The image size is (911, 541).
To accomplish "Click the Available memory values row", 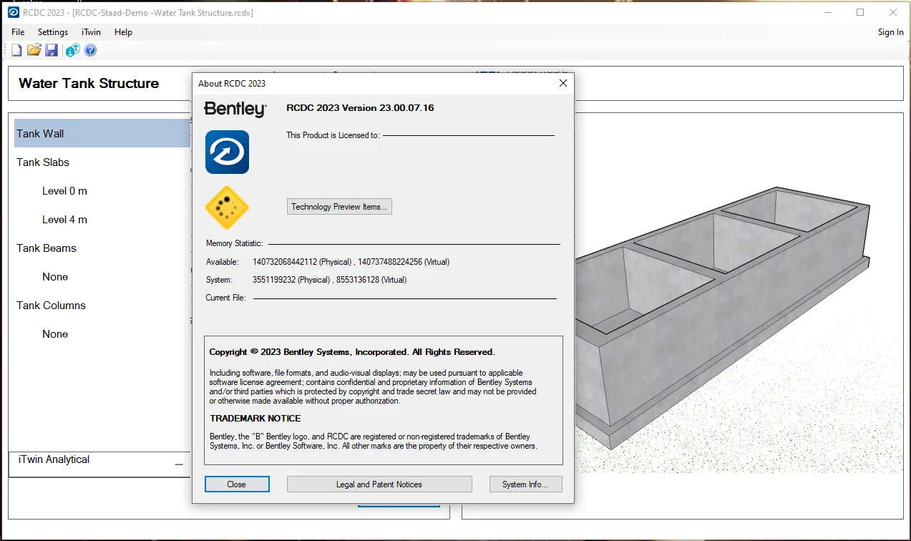I will [328, 262].
